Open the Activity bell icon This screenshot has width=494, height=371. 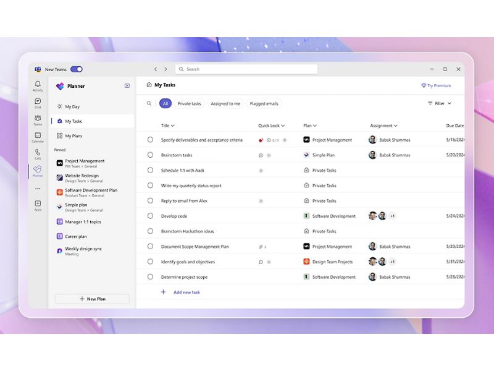pyautogui.click(x=38, y=85)
